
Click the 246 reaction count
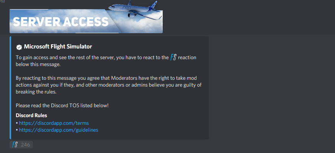click(25, 145)
